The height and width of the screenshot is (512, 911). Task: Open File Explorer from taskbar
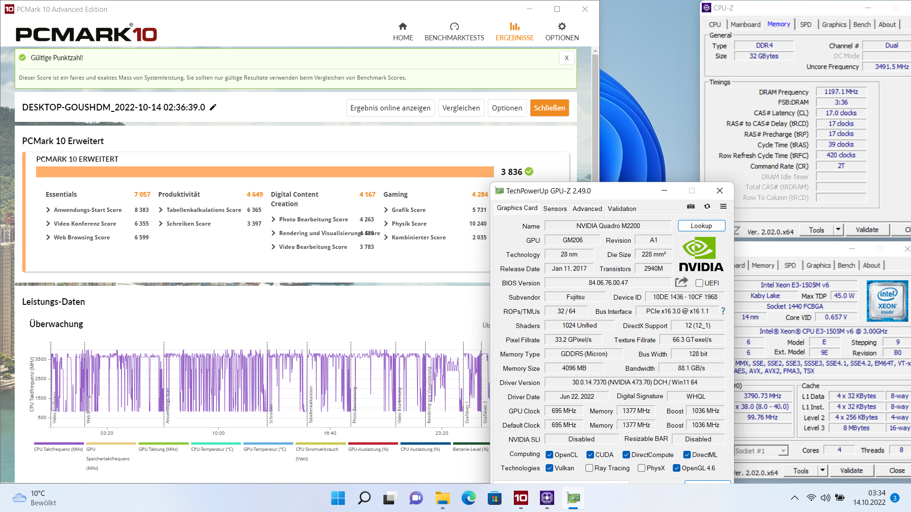tap(442, 498)
